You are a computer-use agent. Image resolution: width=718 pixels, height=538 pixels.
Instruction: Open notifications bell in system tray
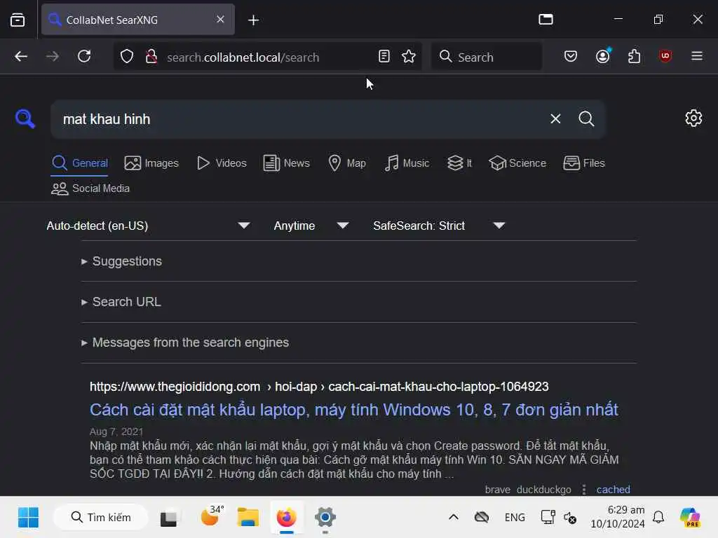pos(658,518)
